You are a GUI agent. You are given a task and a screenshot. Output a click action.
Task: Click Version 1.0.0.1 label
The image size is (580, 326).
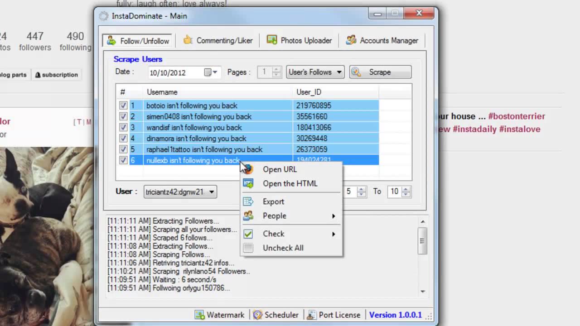click(395, 315)
